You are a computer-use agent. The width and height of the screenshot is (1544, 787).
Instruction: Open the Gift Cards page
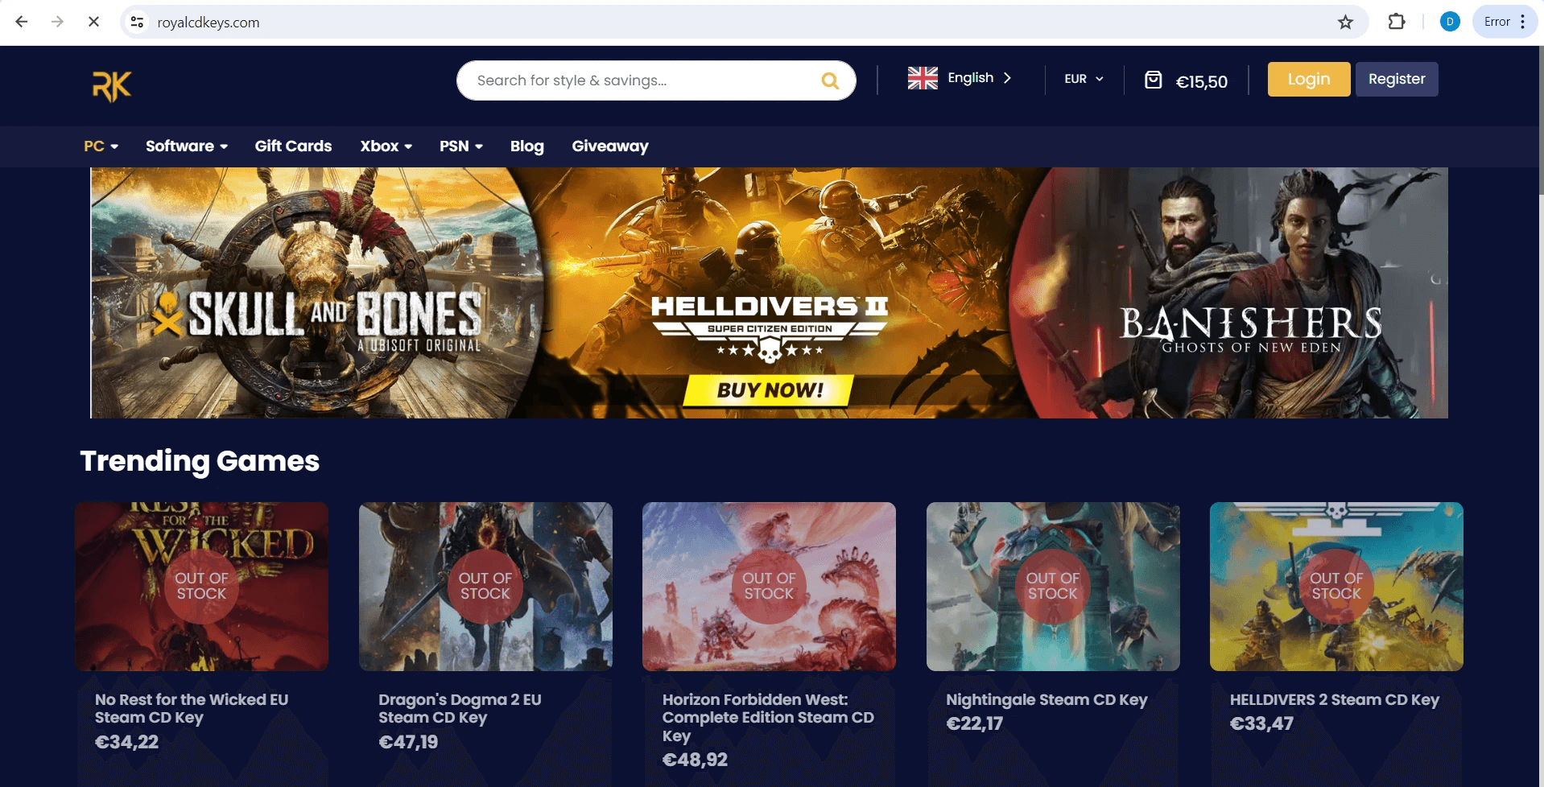pyautogui.click(x=293, y=146)
